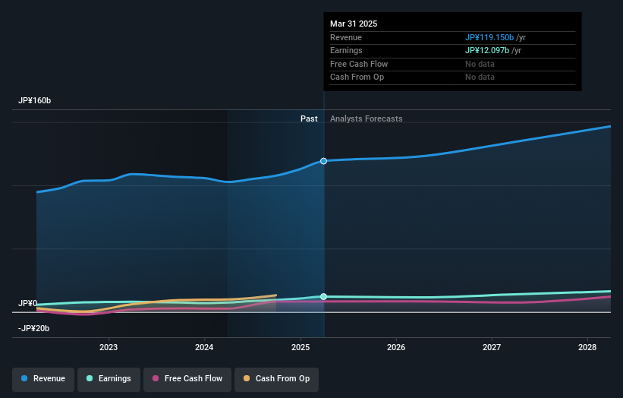Select the earnings data point at Mar 2025
623x398 pixels.
coord(324,297)
